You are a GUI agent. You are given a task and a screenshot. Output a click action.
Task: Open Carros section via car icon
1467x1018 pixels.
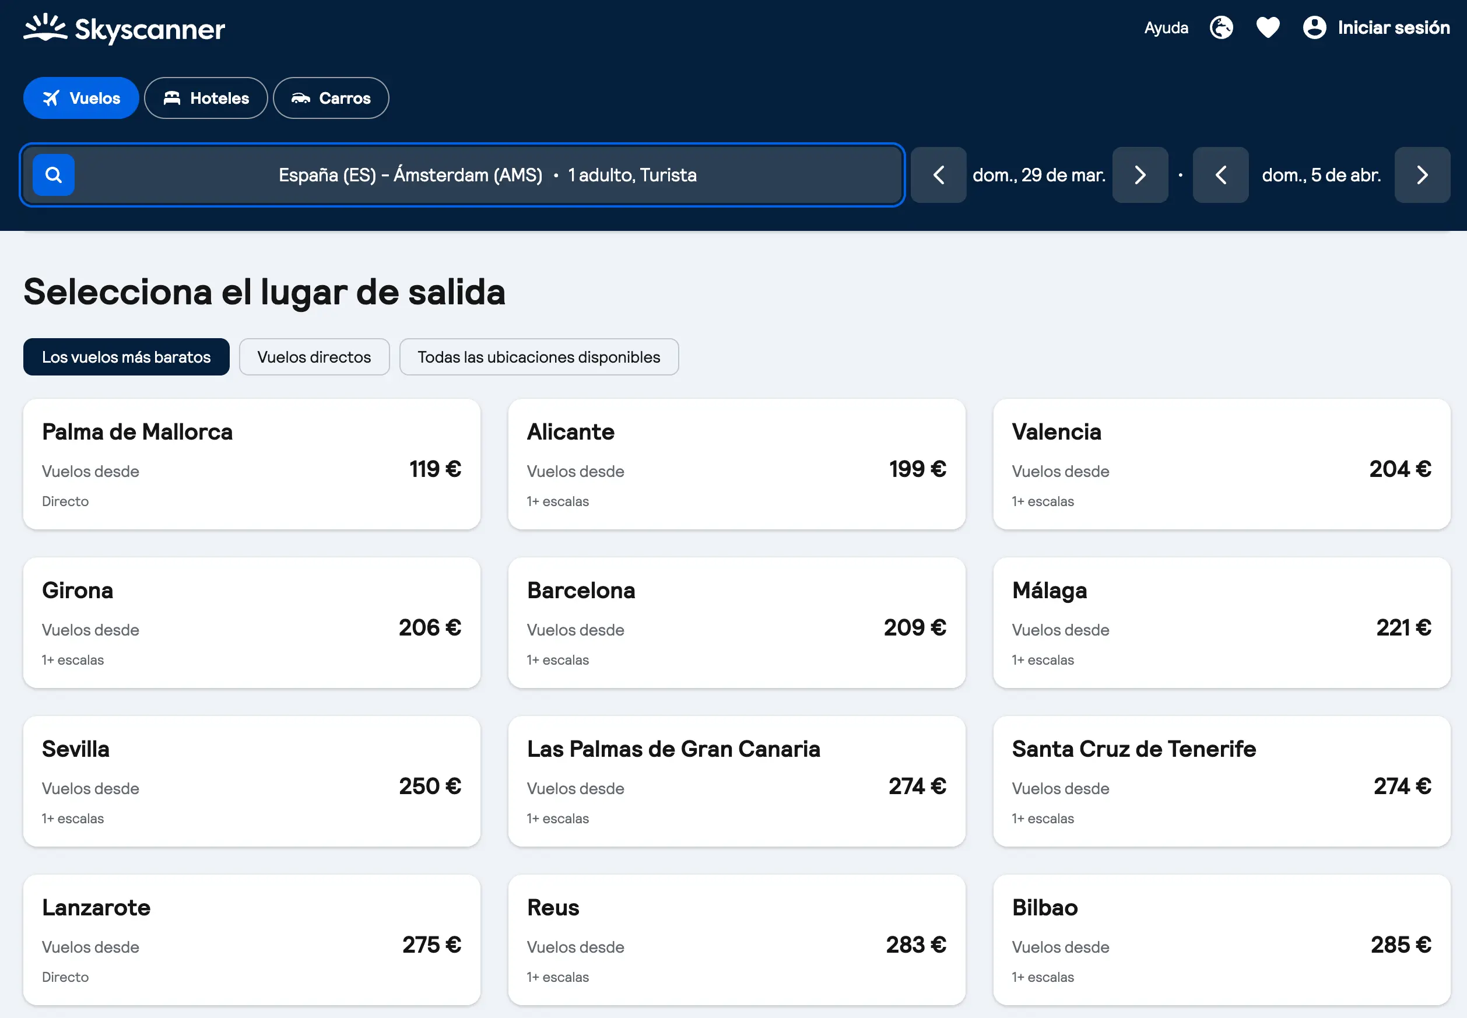click(x=301, y=97)
